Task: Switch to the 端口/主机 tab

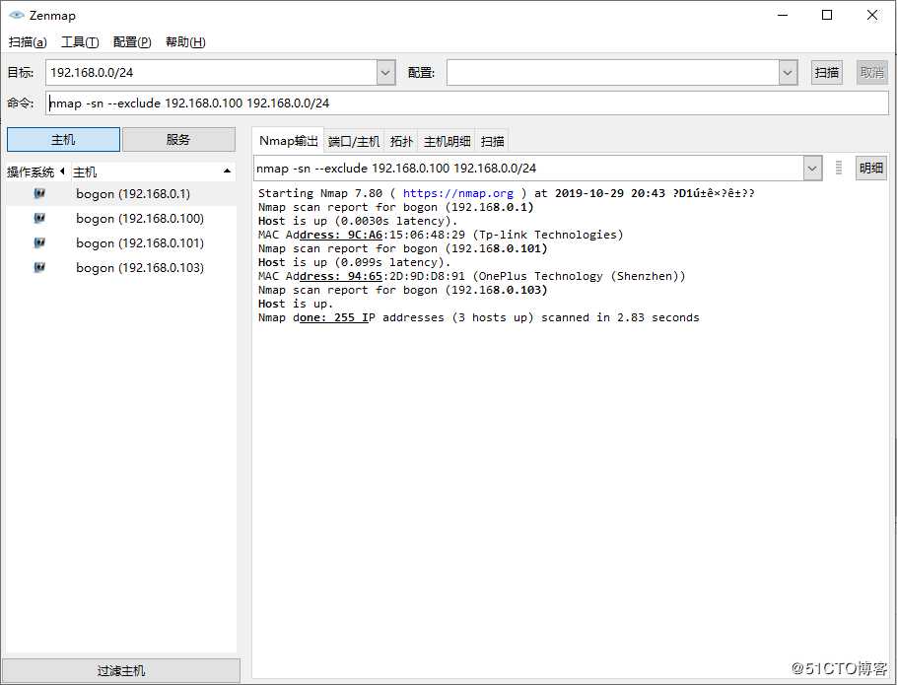Action: pyautogui.click(x=354, y=141)
